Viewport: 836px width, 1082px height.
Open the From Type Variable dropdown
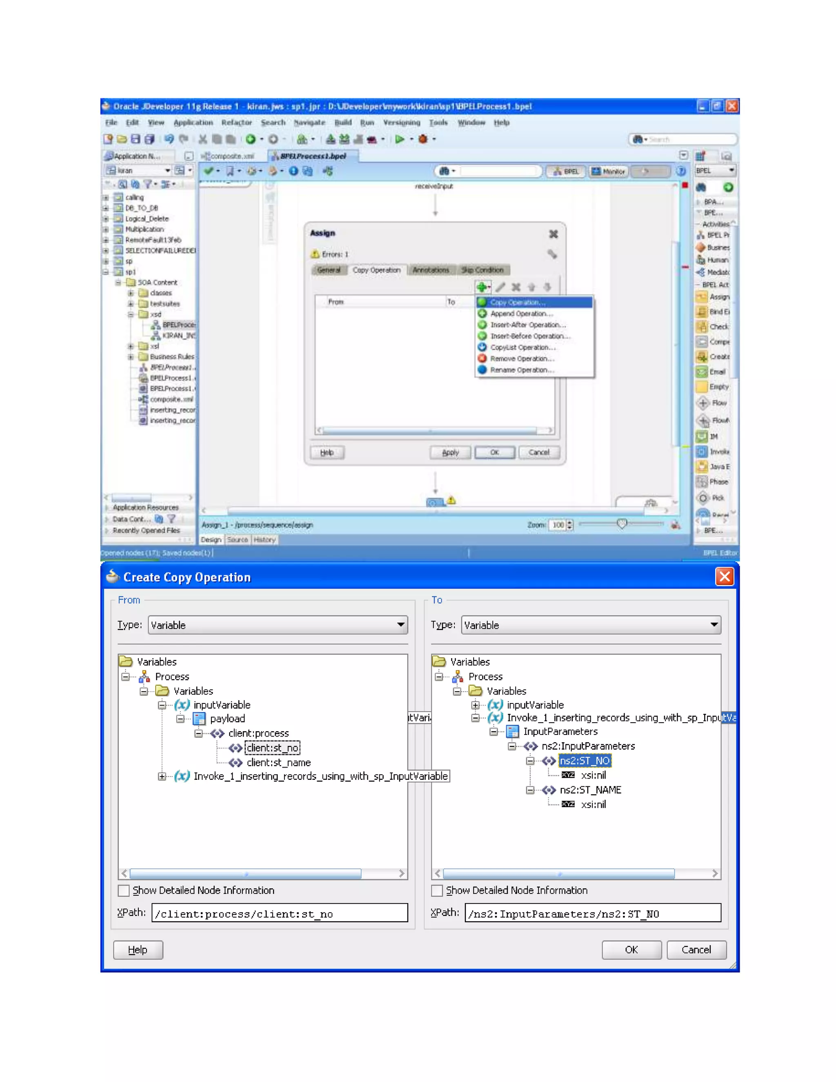click(x=401, y=625)
